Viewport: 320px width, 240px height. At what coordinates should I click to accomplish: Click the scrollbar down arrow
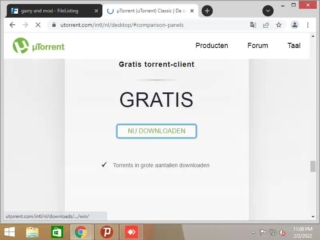[313, 217]
